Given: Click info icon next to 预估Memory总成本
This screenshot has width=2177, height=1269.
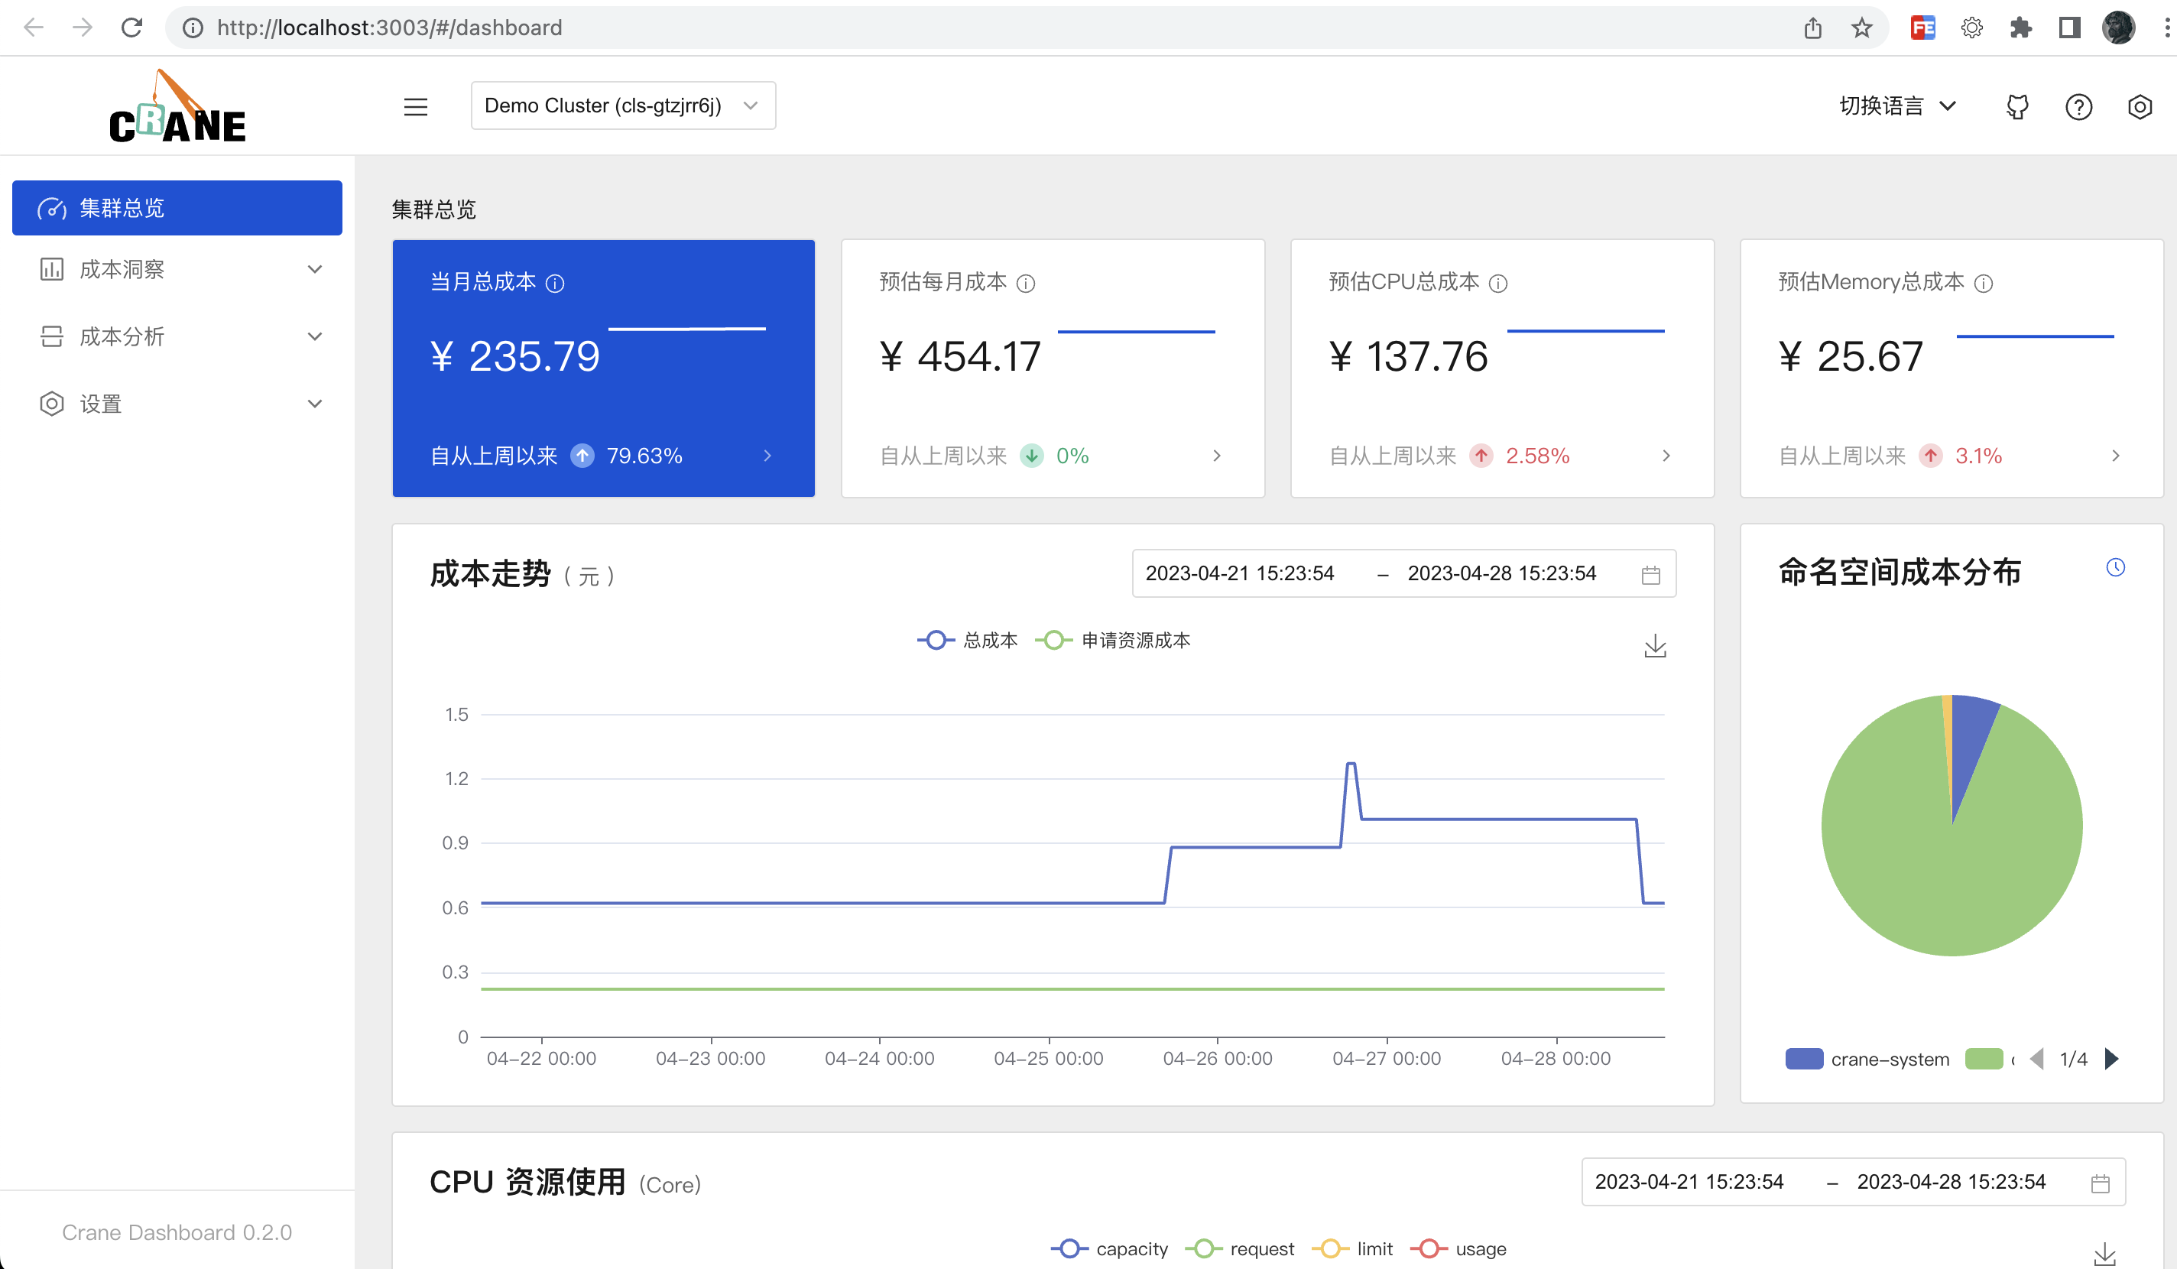Looking at the screenshot, I should click(x=1984, y=284).
